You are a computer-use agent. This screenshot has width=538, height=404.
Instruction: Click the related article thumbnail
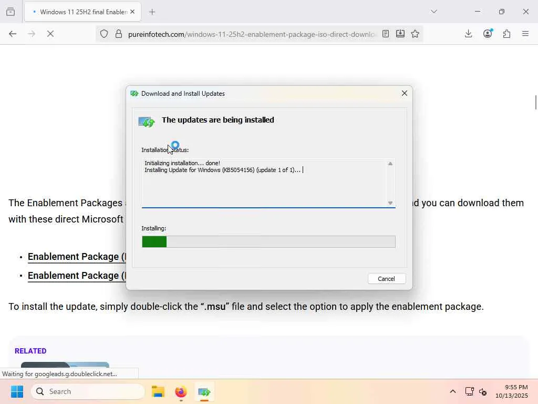click(x=65, y=365)
